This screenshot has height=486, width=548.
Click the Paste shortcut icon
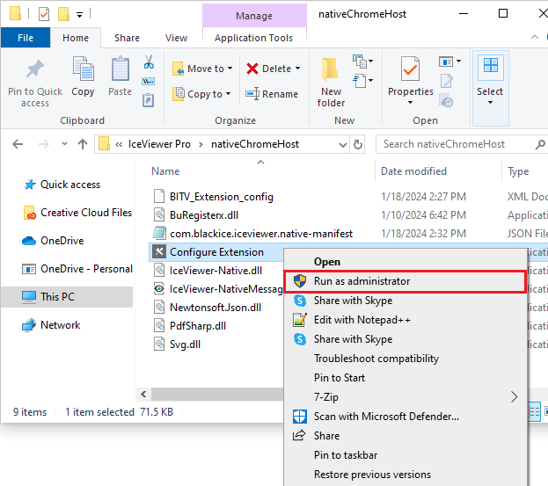pos(148,100)
